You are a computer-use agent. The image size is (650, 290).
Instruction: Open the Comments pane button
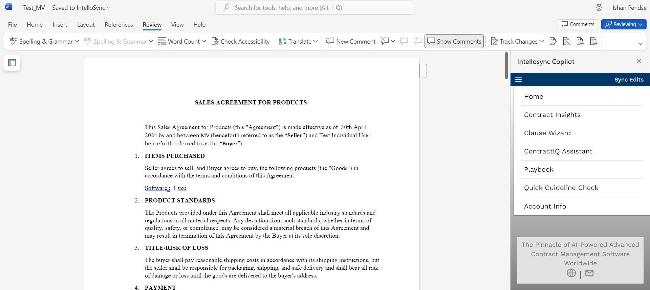click(x=578, y=24)
